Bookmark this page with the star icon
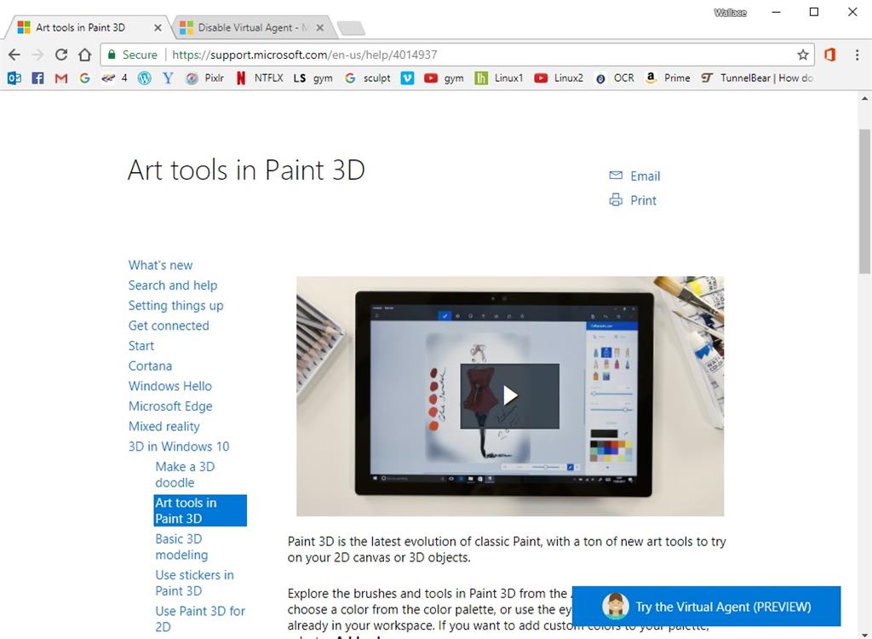872x639 pixels. click(x=802, y=55)
